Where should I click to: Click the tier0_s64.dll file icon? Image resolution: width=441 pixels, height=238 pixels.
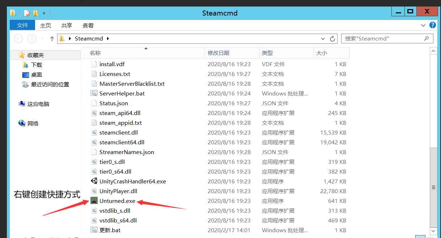[94, 172]
